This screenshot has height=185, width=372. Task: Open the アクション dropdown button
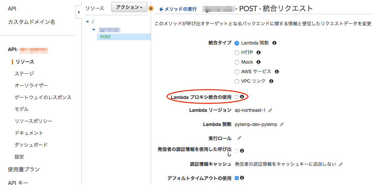(129, 7)
